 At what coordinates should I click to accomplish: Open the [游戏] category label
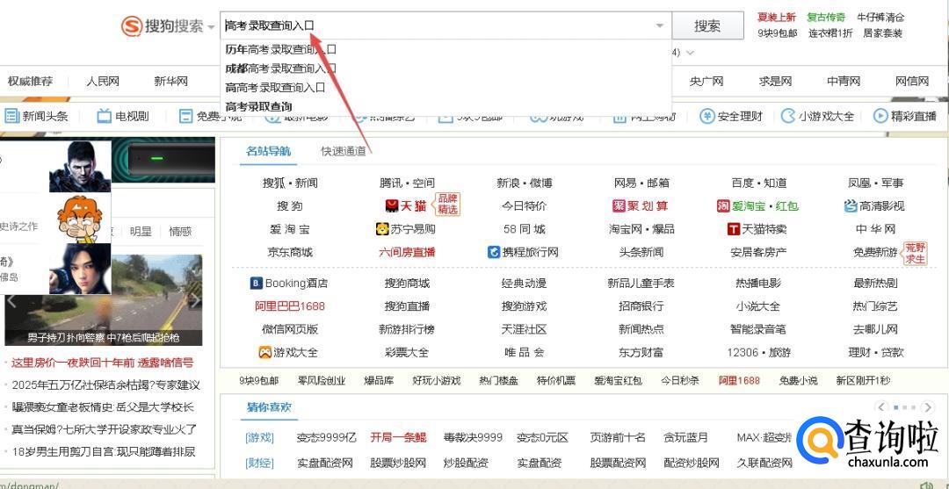pos(259,437)
